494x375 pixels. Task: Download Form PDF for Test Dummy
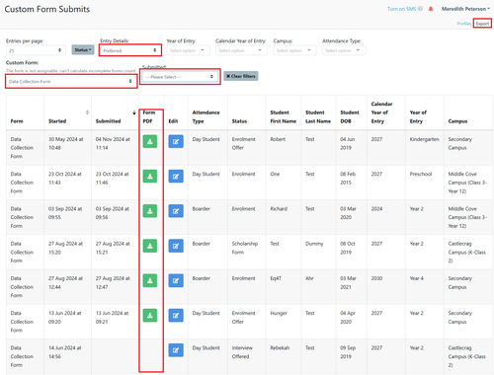[x=150, y=246]
